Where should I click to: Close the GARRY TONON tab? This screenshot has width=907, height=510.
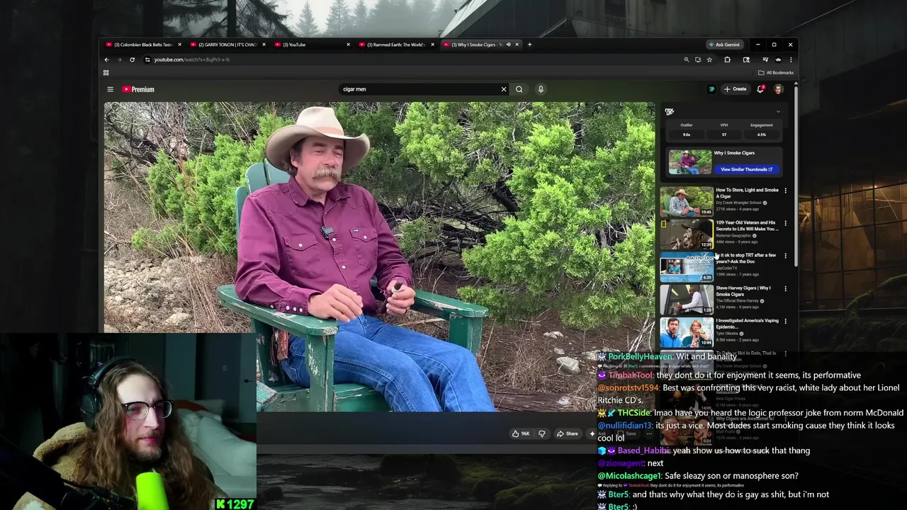(x=264, y=45)
